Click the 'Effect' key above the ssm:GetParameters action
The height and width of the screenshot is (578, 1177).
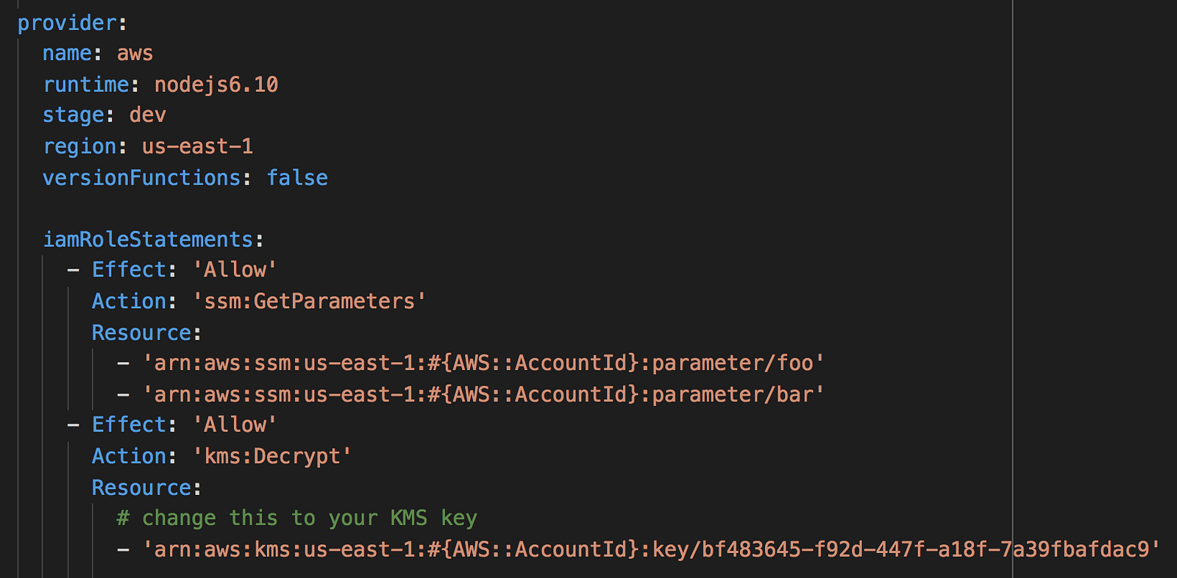click(x=129, y=270)
